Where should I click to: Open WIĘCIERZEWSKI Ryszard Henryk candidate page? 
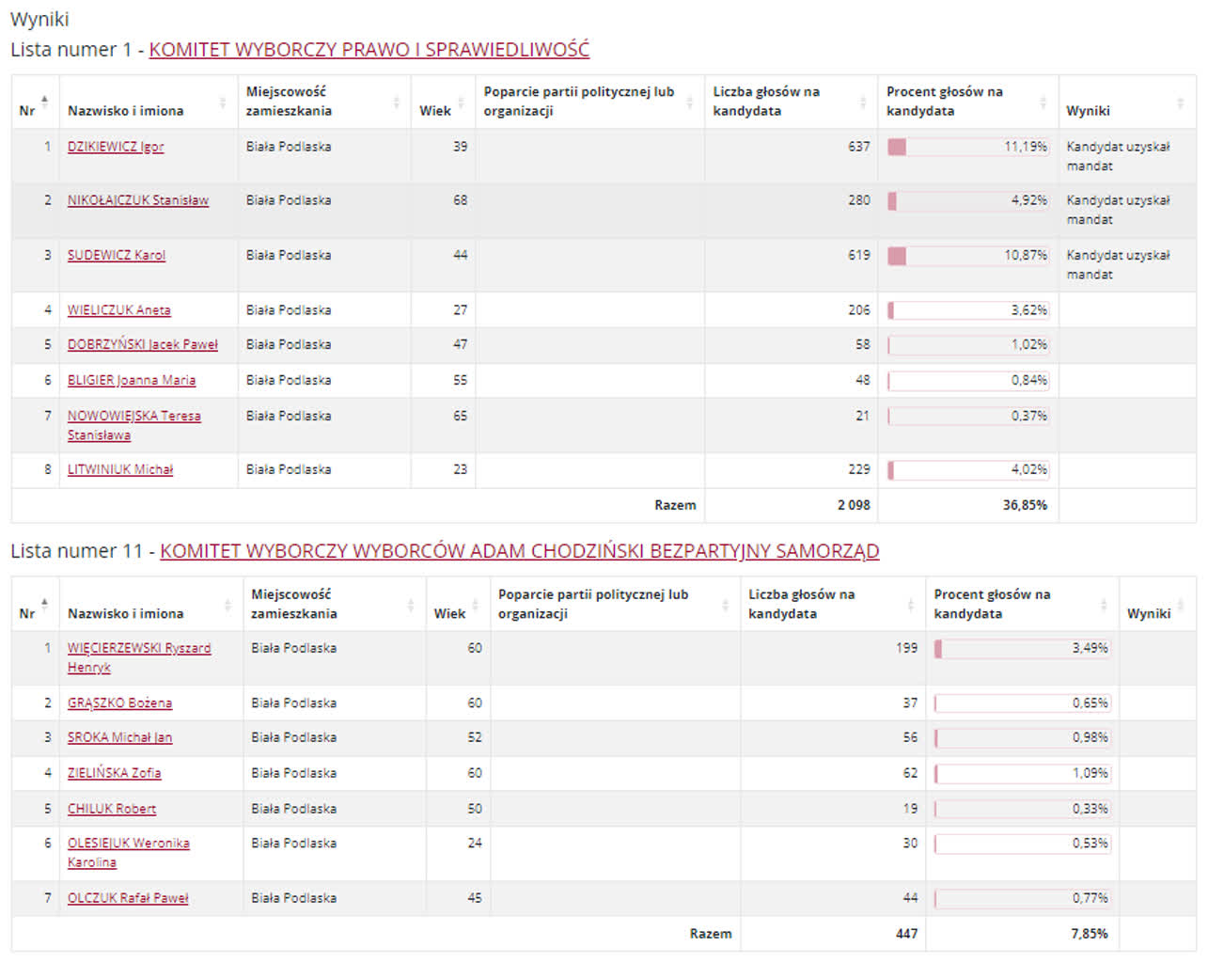[x=138, y=648]
